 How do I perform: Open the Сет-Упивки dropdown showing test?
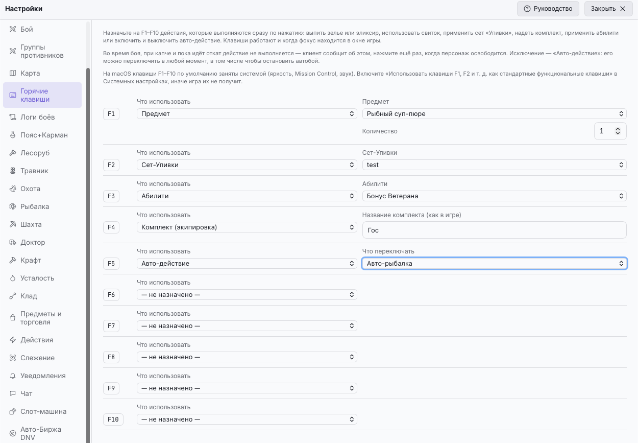pos(494,165)
